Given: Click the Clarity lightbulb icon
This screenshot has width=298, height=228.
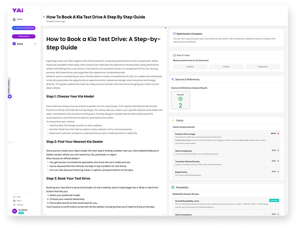Looking at the screenshot, I should pyautogui.click(x=173, y=120).
